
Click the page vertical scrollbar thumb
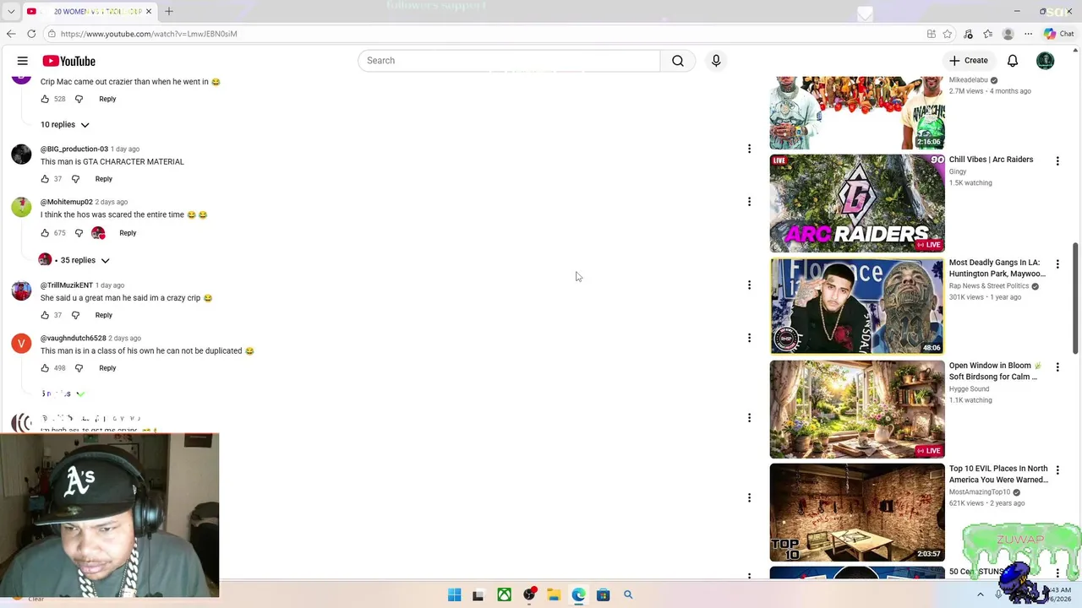1076,297
